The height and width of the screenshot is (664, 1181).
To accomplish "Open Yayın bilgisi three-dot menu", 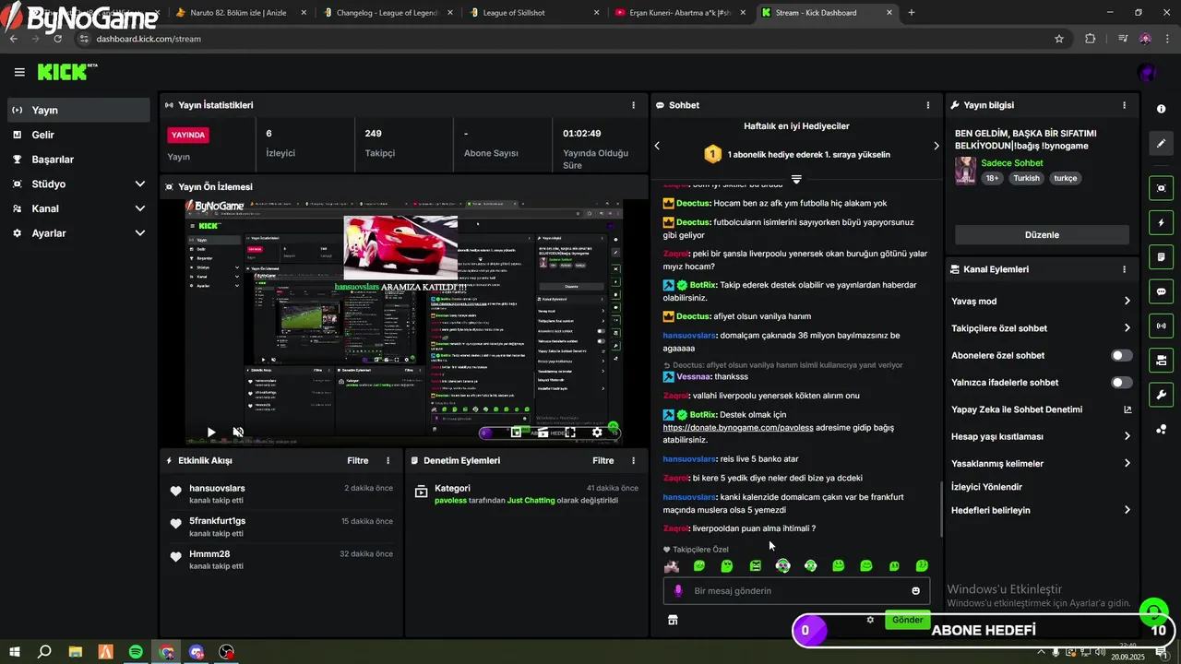I will [1124, 105].
